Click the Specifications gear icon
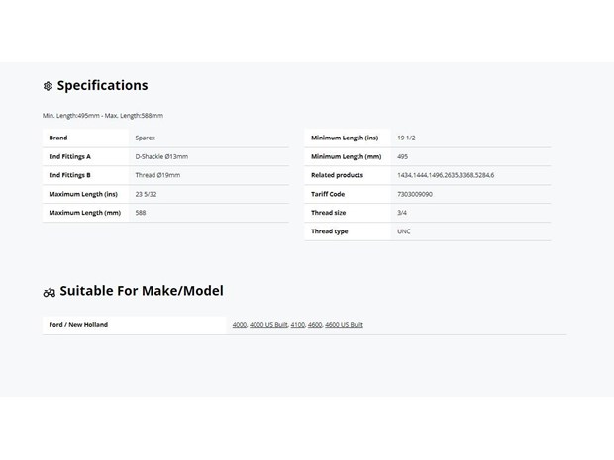 [48, 86]
